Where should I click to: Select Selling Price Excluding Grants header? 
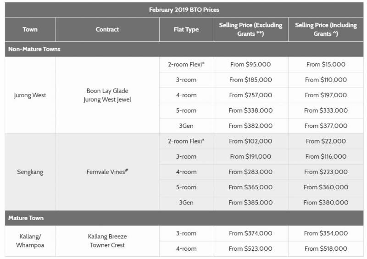[250, 29]
